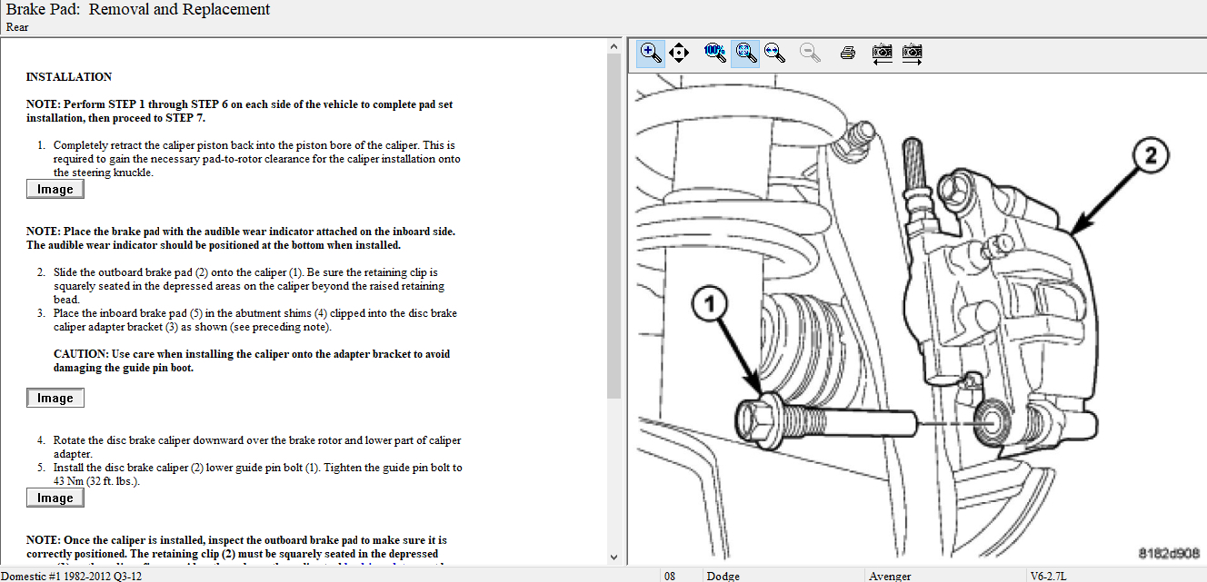Screen dimensions: 1207x582
Task: Open the Image button below the CAUTION note
Action: click(55, 398)
